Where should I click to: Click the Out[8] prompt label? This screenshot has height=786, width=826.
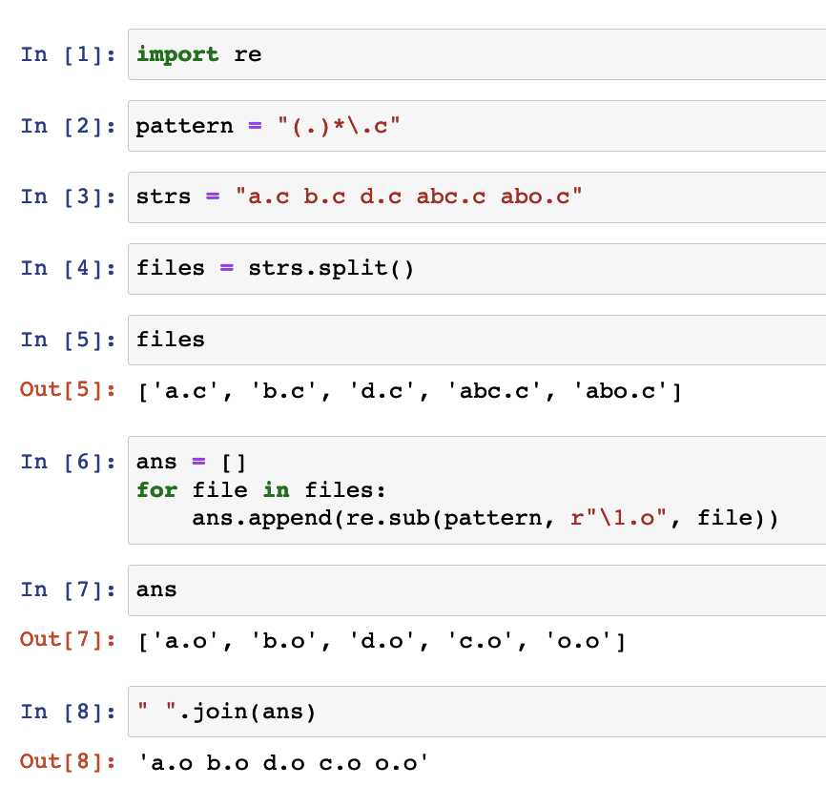pyautogui.click(x=67, y=761)
